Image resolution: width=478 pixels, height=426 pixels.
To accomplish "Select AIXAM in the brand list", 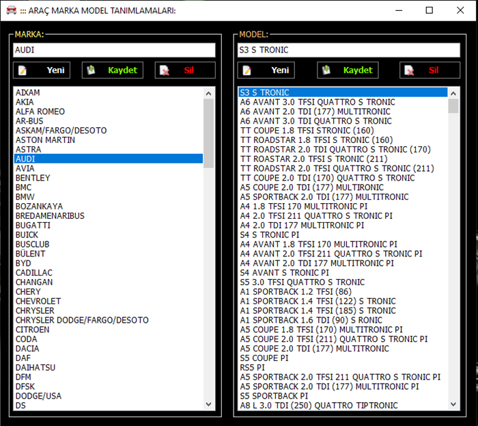I will [109, 92].
